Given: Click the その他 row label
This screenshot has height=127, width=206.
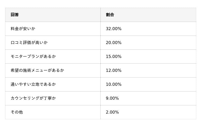Looking at the screenshot, I should 17,112.
